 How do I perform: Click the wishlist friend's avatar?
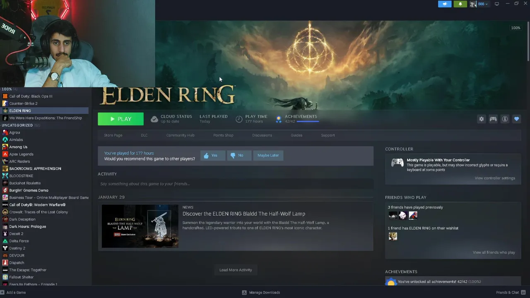(x=393, y=236)
